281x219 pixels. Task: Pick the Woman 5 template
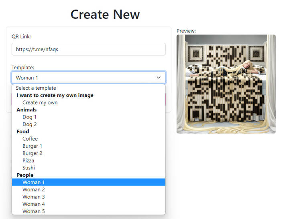pyautogui.click(x=89, y=211)
